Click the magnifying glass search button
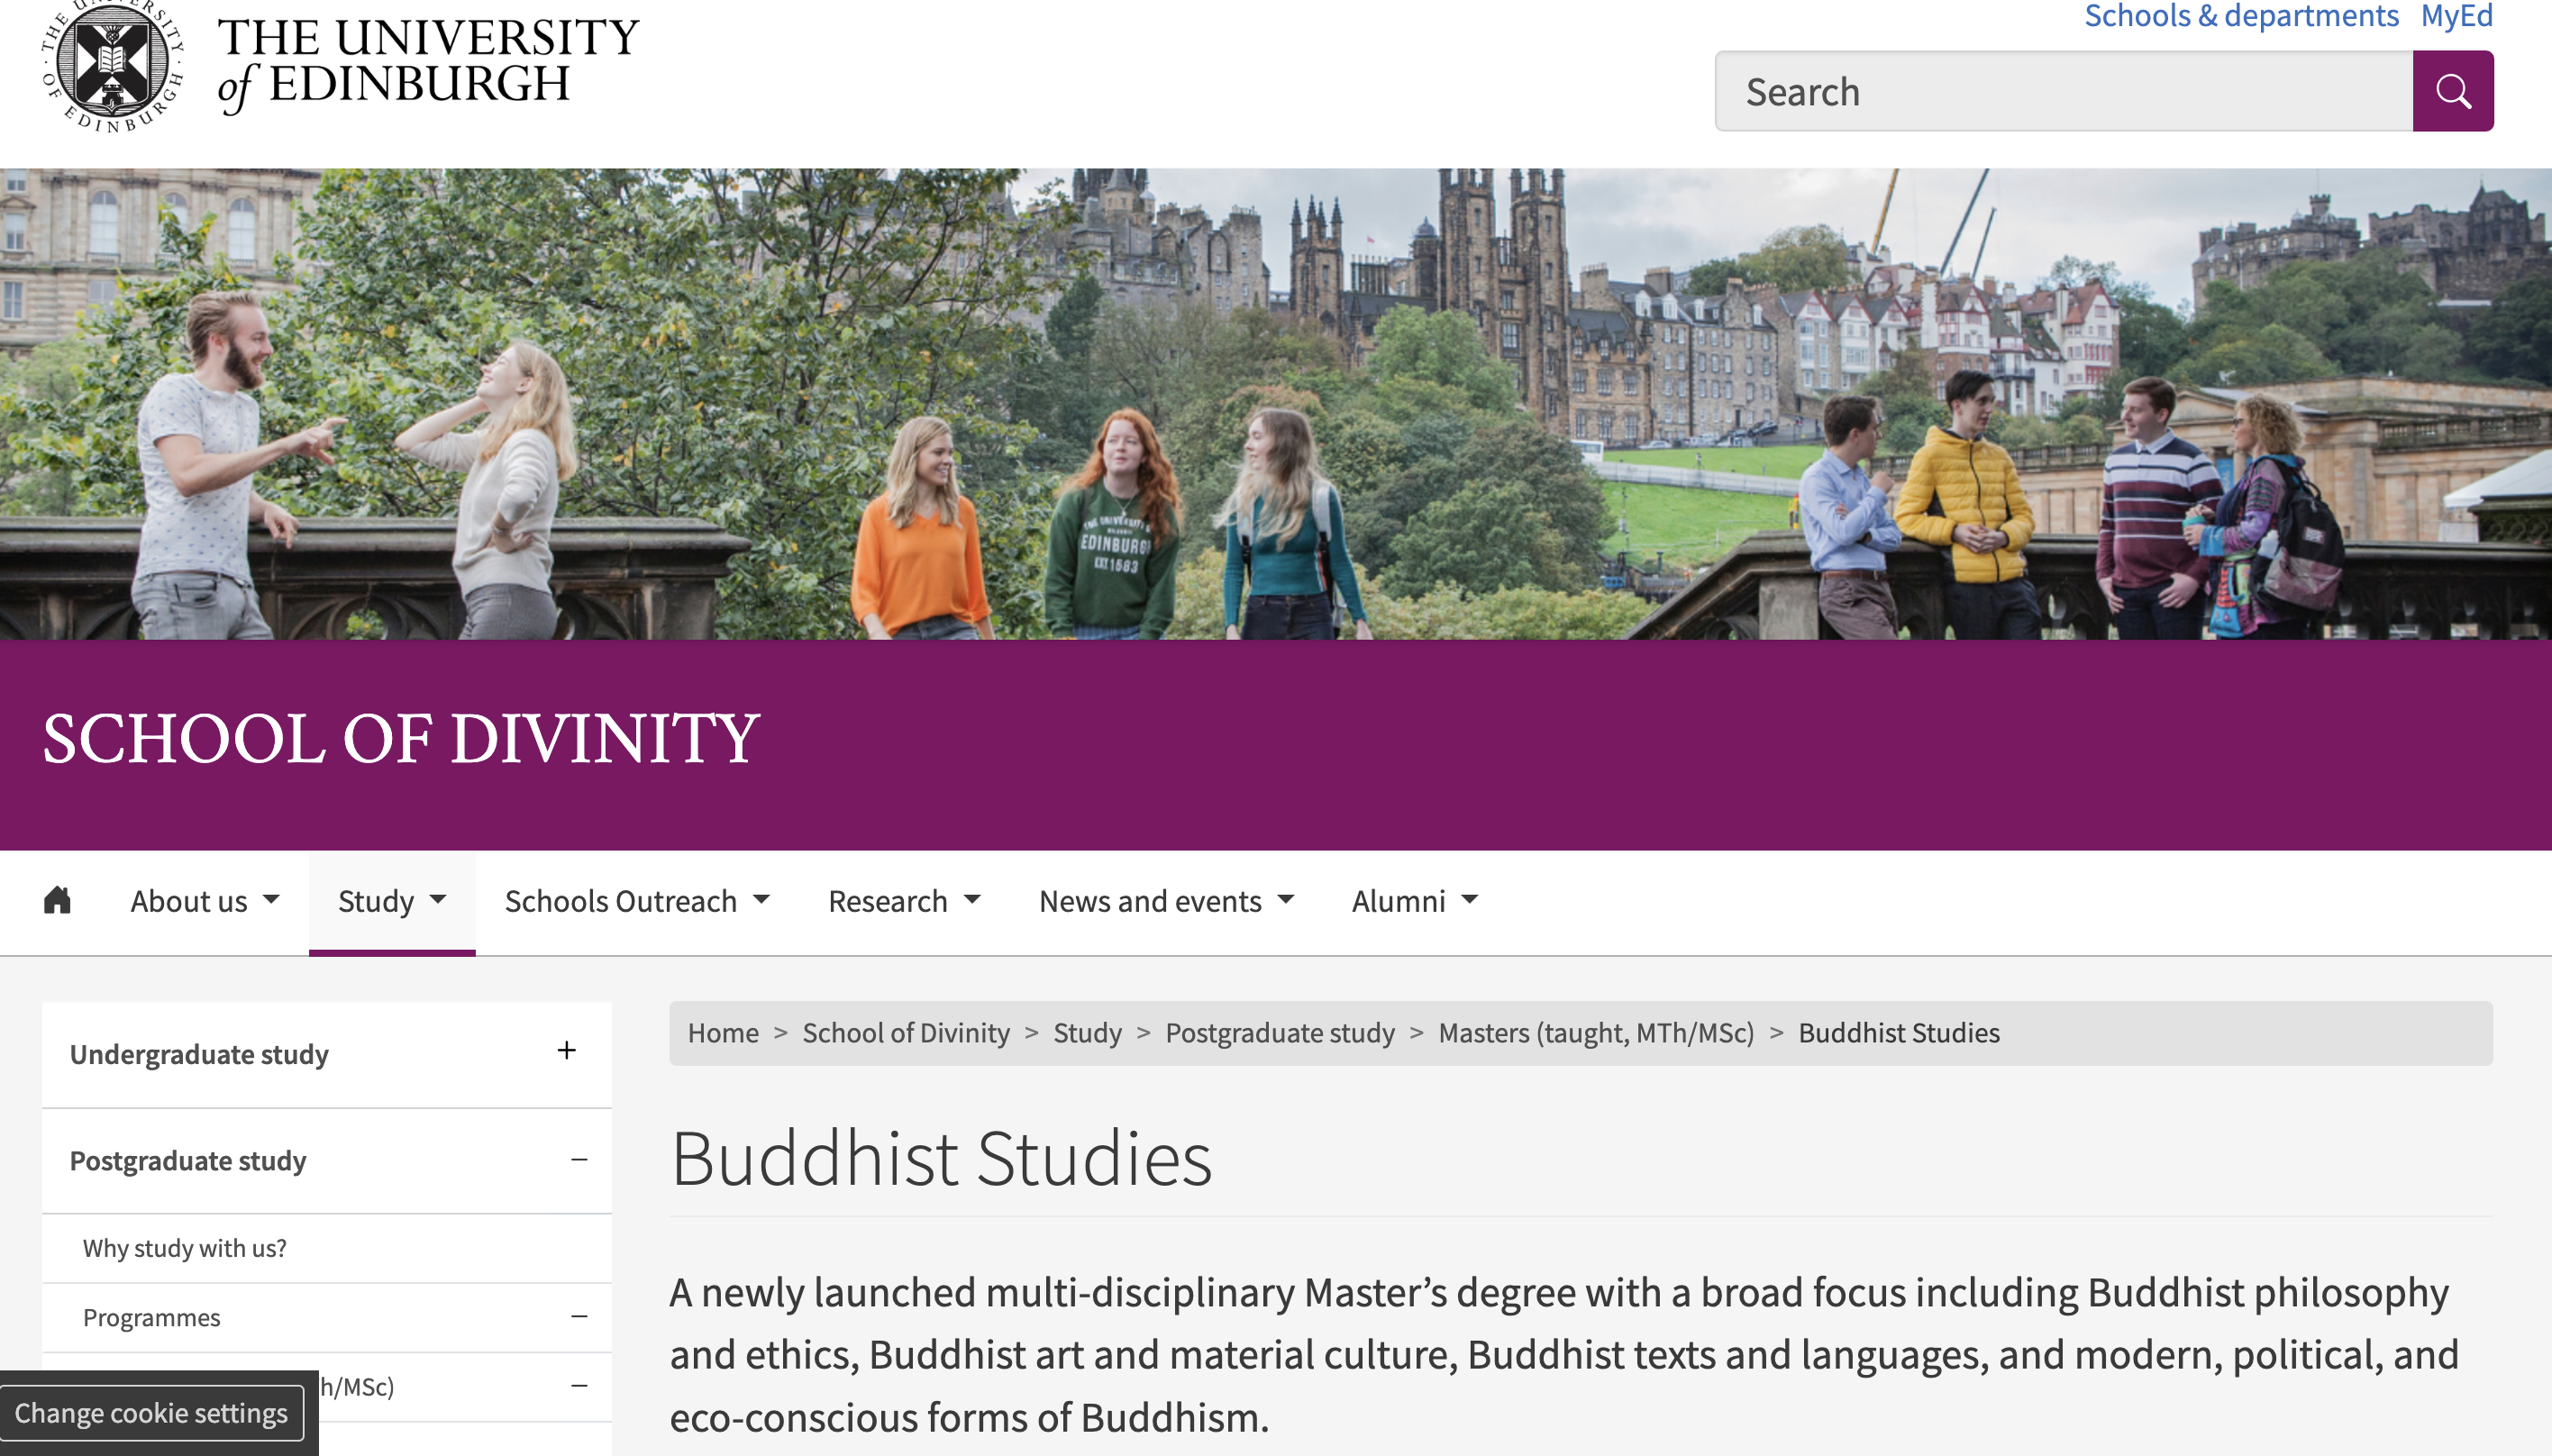Viewport: 2552px width, 1456px height. tap(2452, 91)
